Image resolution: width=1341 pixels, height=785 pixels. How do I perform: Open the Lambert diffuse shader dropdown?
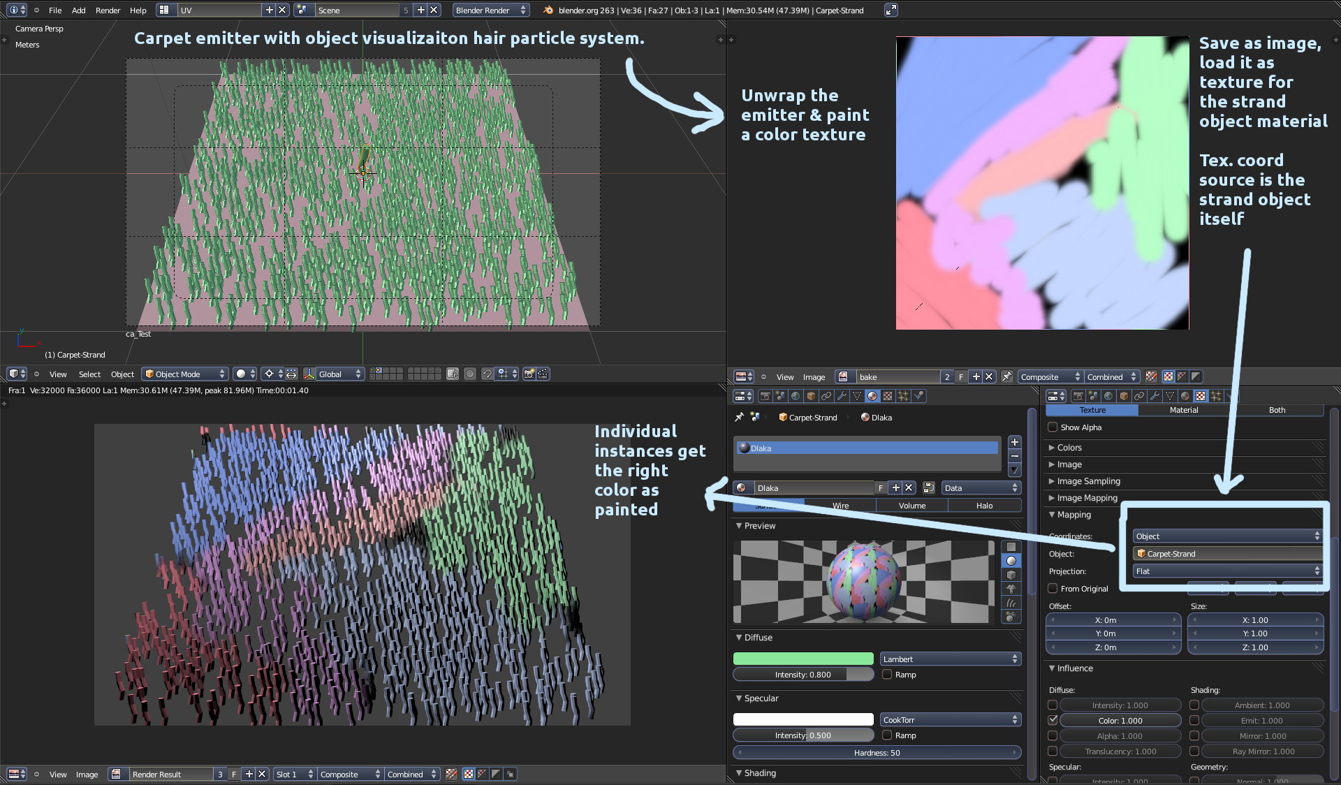[950, 659]
